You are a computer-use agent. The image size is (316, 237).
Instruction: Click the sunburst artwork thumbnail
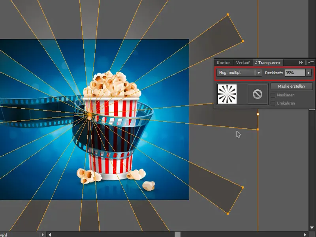pyautogui.click(x=227, y=94)
